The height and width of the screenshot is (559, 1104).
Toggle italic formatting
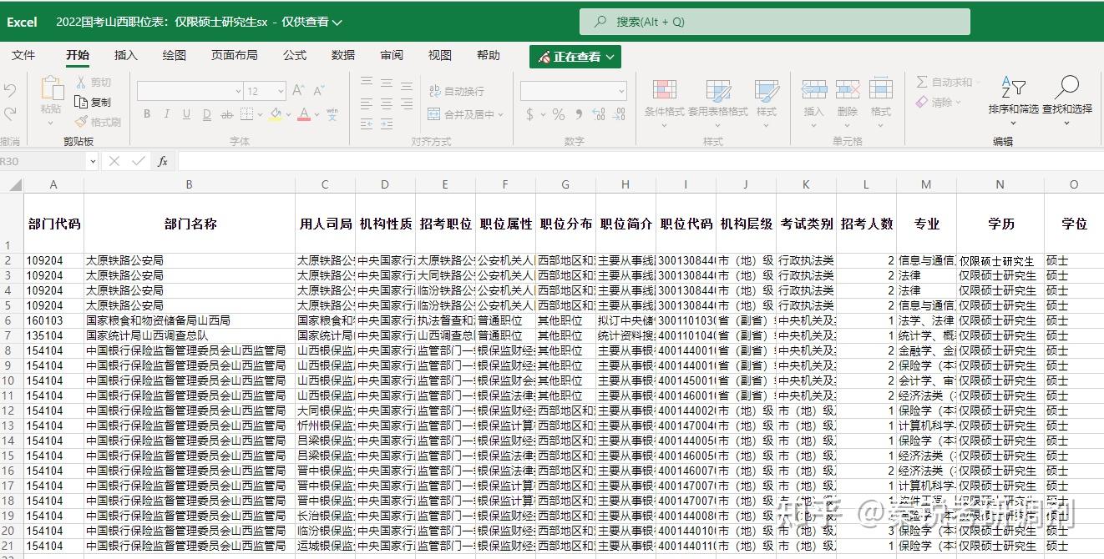coord(167,113)
